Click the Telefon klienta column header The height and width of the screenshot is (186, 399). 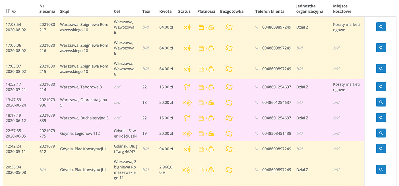pyautogui.click(x=270, y=11)
